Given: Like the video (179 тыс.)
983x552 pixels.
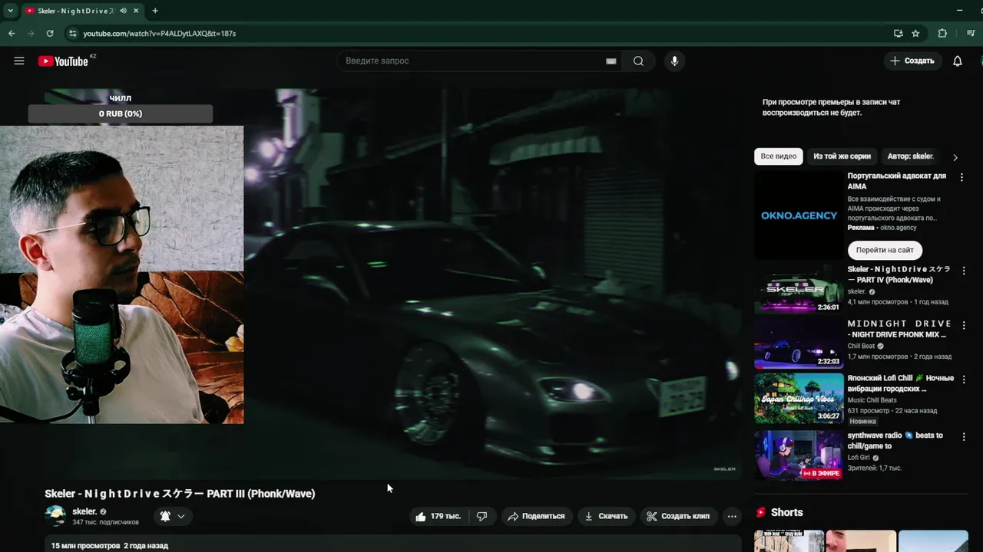Looking at the screenshot, I should [438, 516].
